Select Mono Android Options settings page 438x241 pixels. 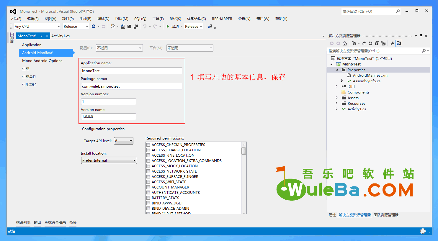pyautogui.click(x=42, y=61)
